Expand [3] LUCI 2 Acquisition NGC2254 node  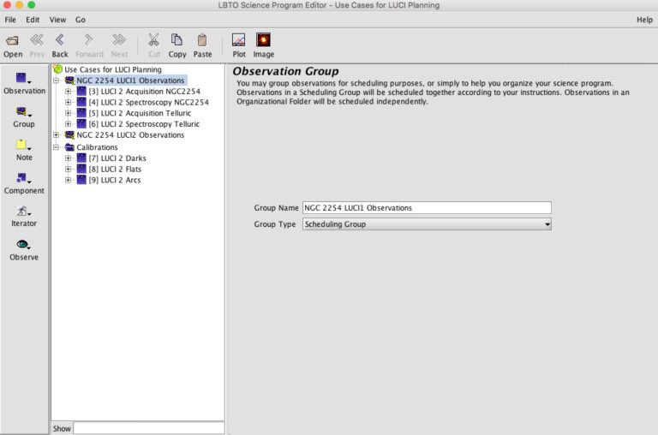68,91
